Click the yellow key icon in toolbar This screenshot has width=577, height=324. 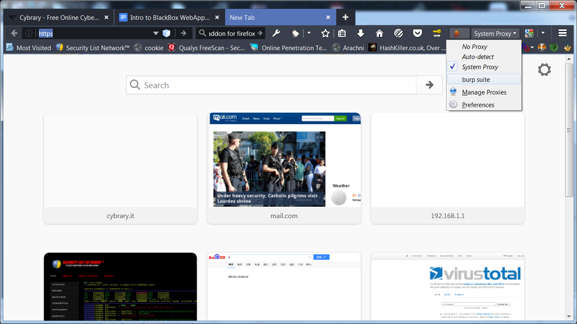436,33
